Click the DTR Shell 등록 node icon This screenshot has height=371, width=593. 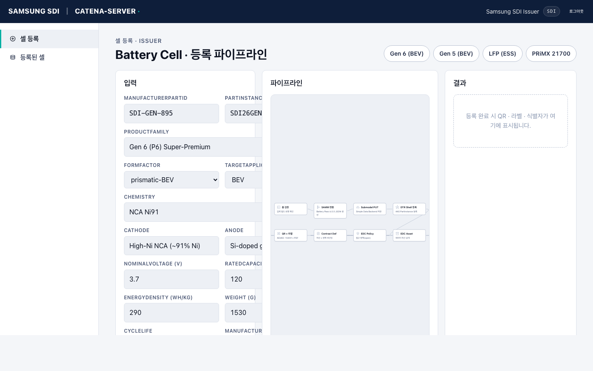coord(397,207)
